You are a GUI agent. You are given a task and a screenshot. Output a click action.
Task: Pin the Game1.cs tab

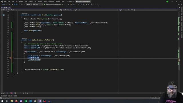8,8
